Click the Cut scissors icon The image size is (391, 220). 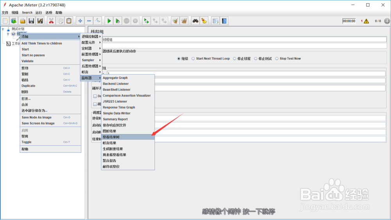[x=51, y=21]
